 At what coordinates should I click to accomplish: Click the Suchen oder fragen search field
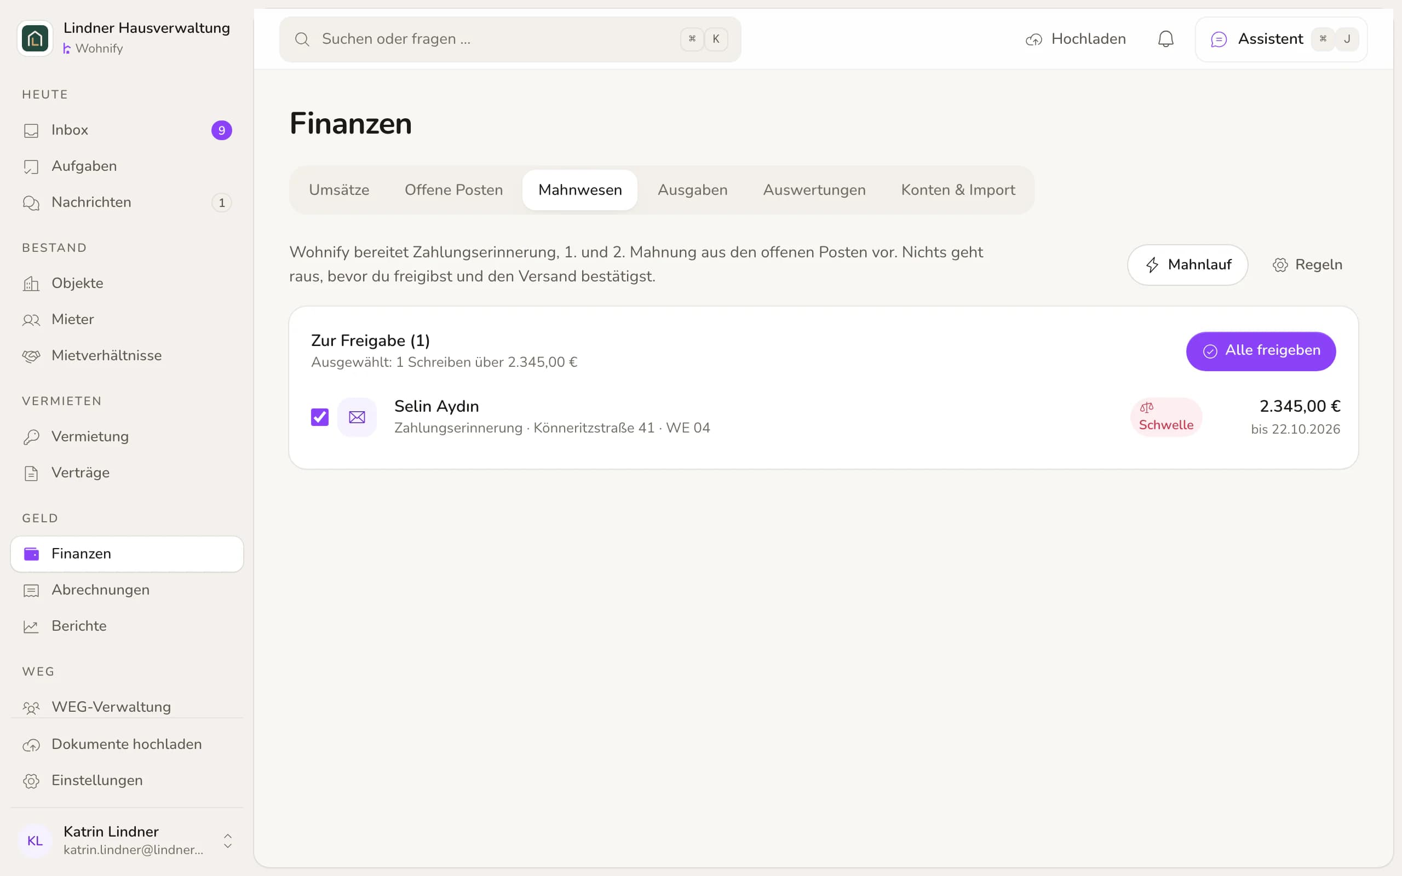pos(510,39)
